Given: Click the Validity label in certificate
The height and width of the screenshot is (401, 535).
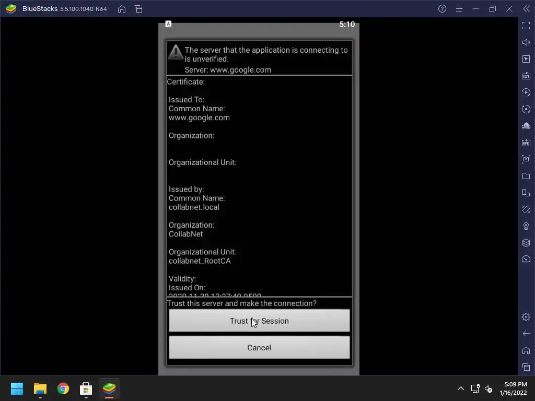Looking at the screenshot, I should click(182, 279).
